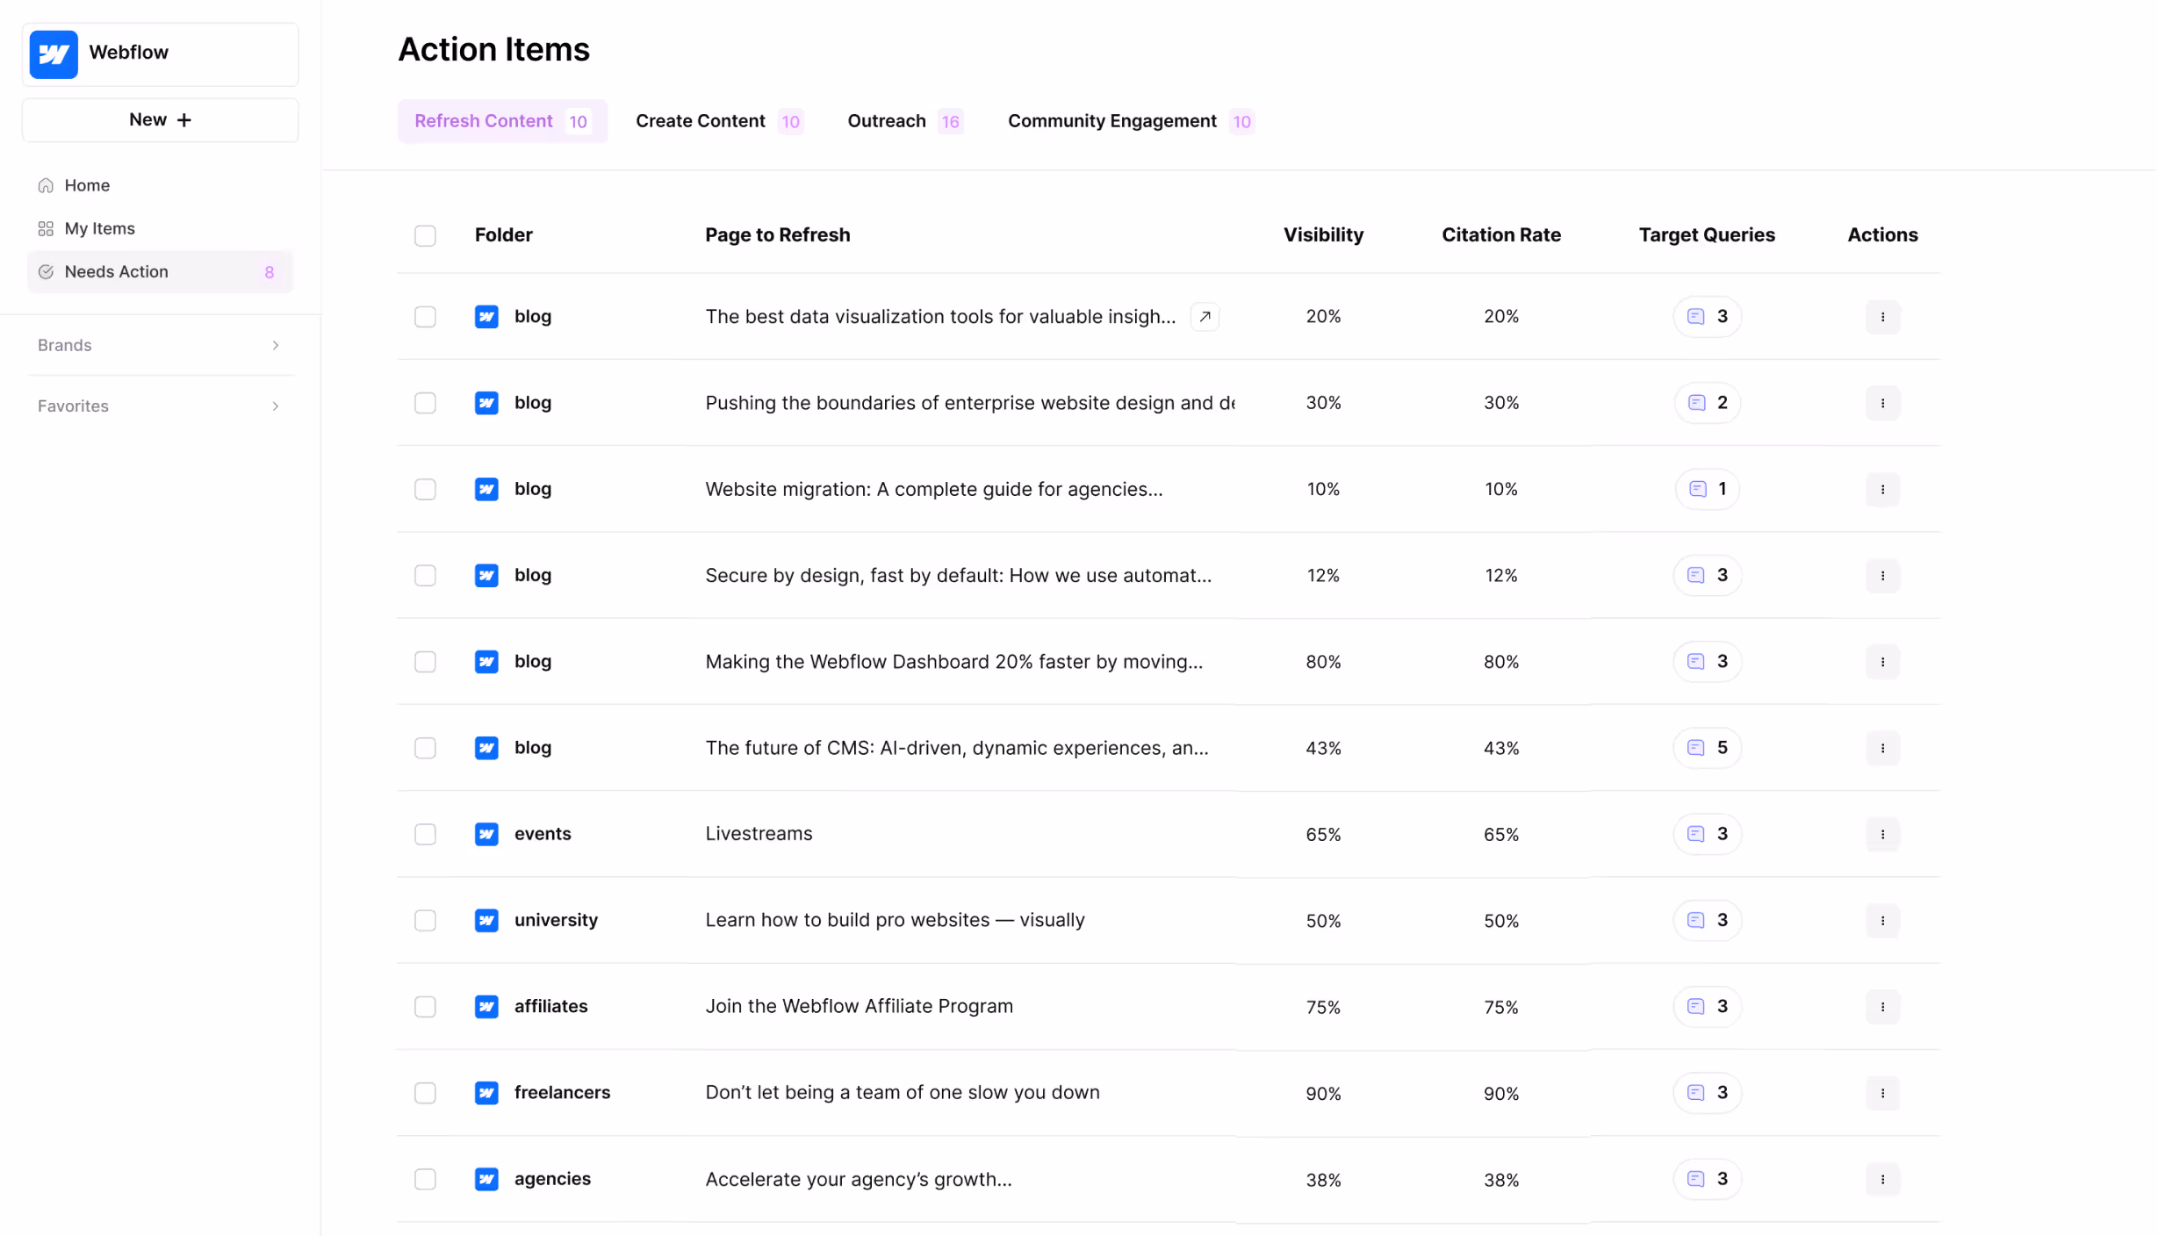Check the university row checkbox

pos(425,920)
